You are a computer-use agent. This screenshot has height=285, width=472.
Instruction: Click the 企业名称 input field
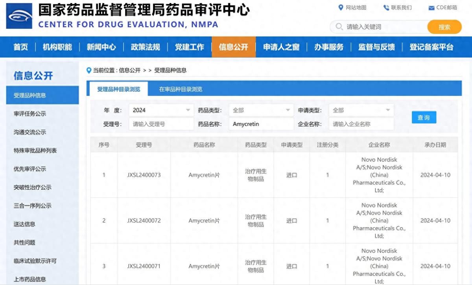coord(361,124)
